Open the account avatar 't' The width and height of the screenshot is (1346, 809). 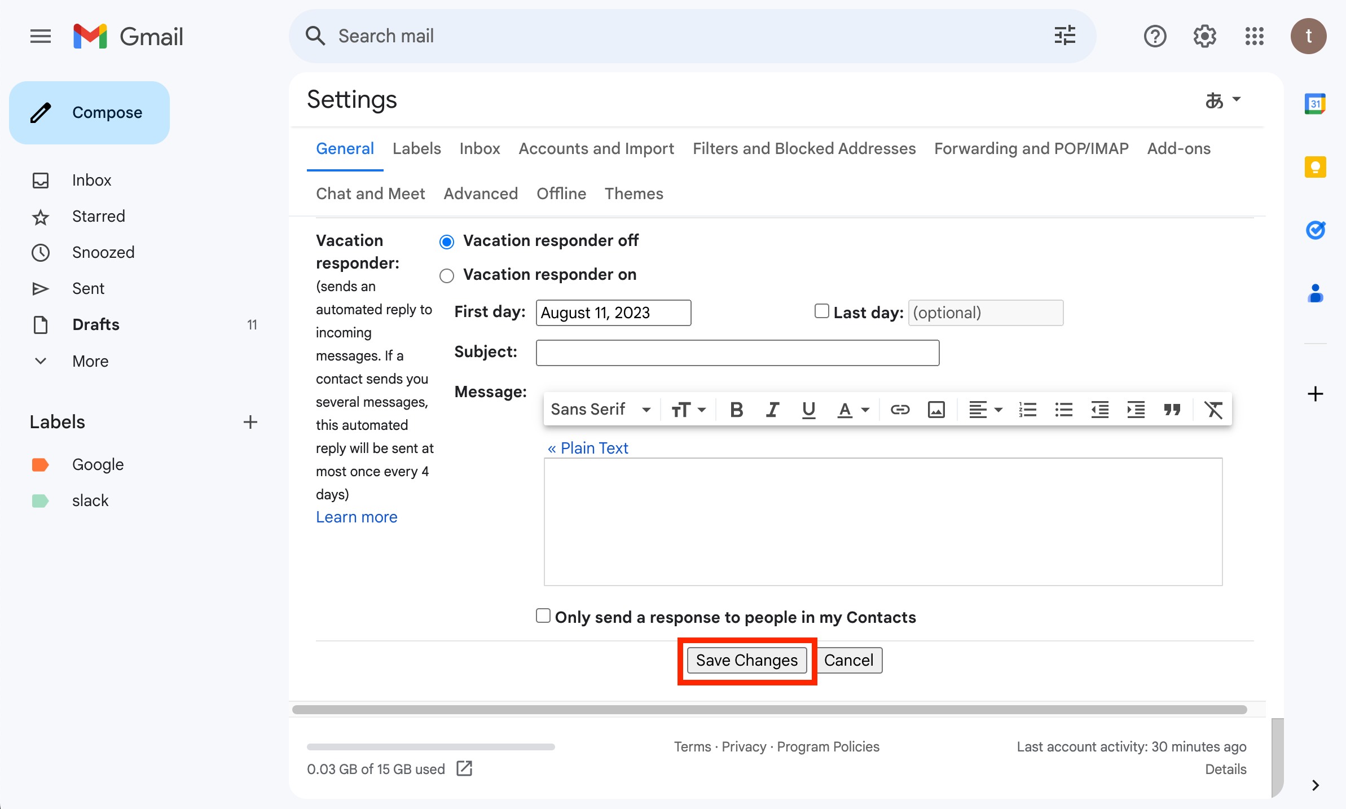pyautogui.click(x=1308, y=37)
